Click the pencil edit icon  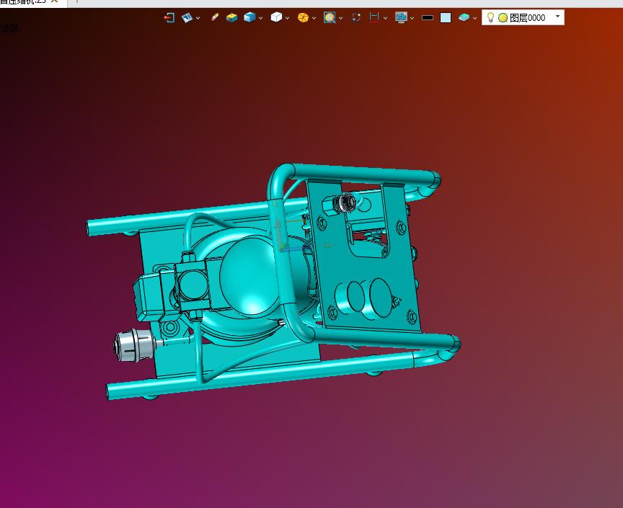tap(215, 17)
